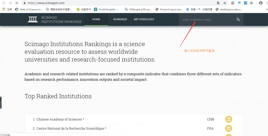Image resolution: width=268 pixels, height=136 pixels.
Task: View site security padlock info
Action: (x=25, y=3)
